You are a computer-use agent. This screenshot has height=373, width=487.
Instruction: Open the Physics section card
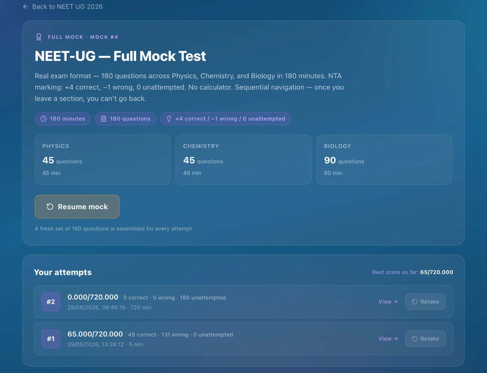[x=103, y=160]
